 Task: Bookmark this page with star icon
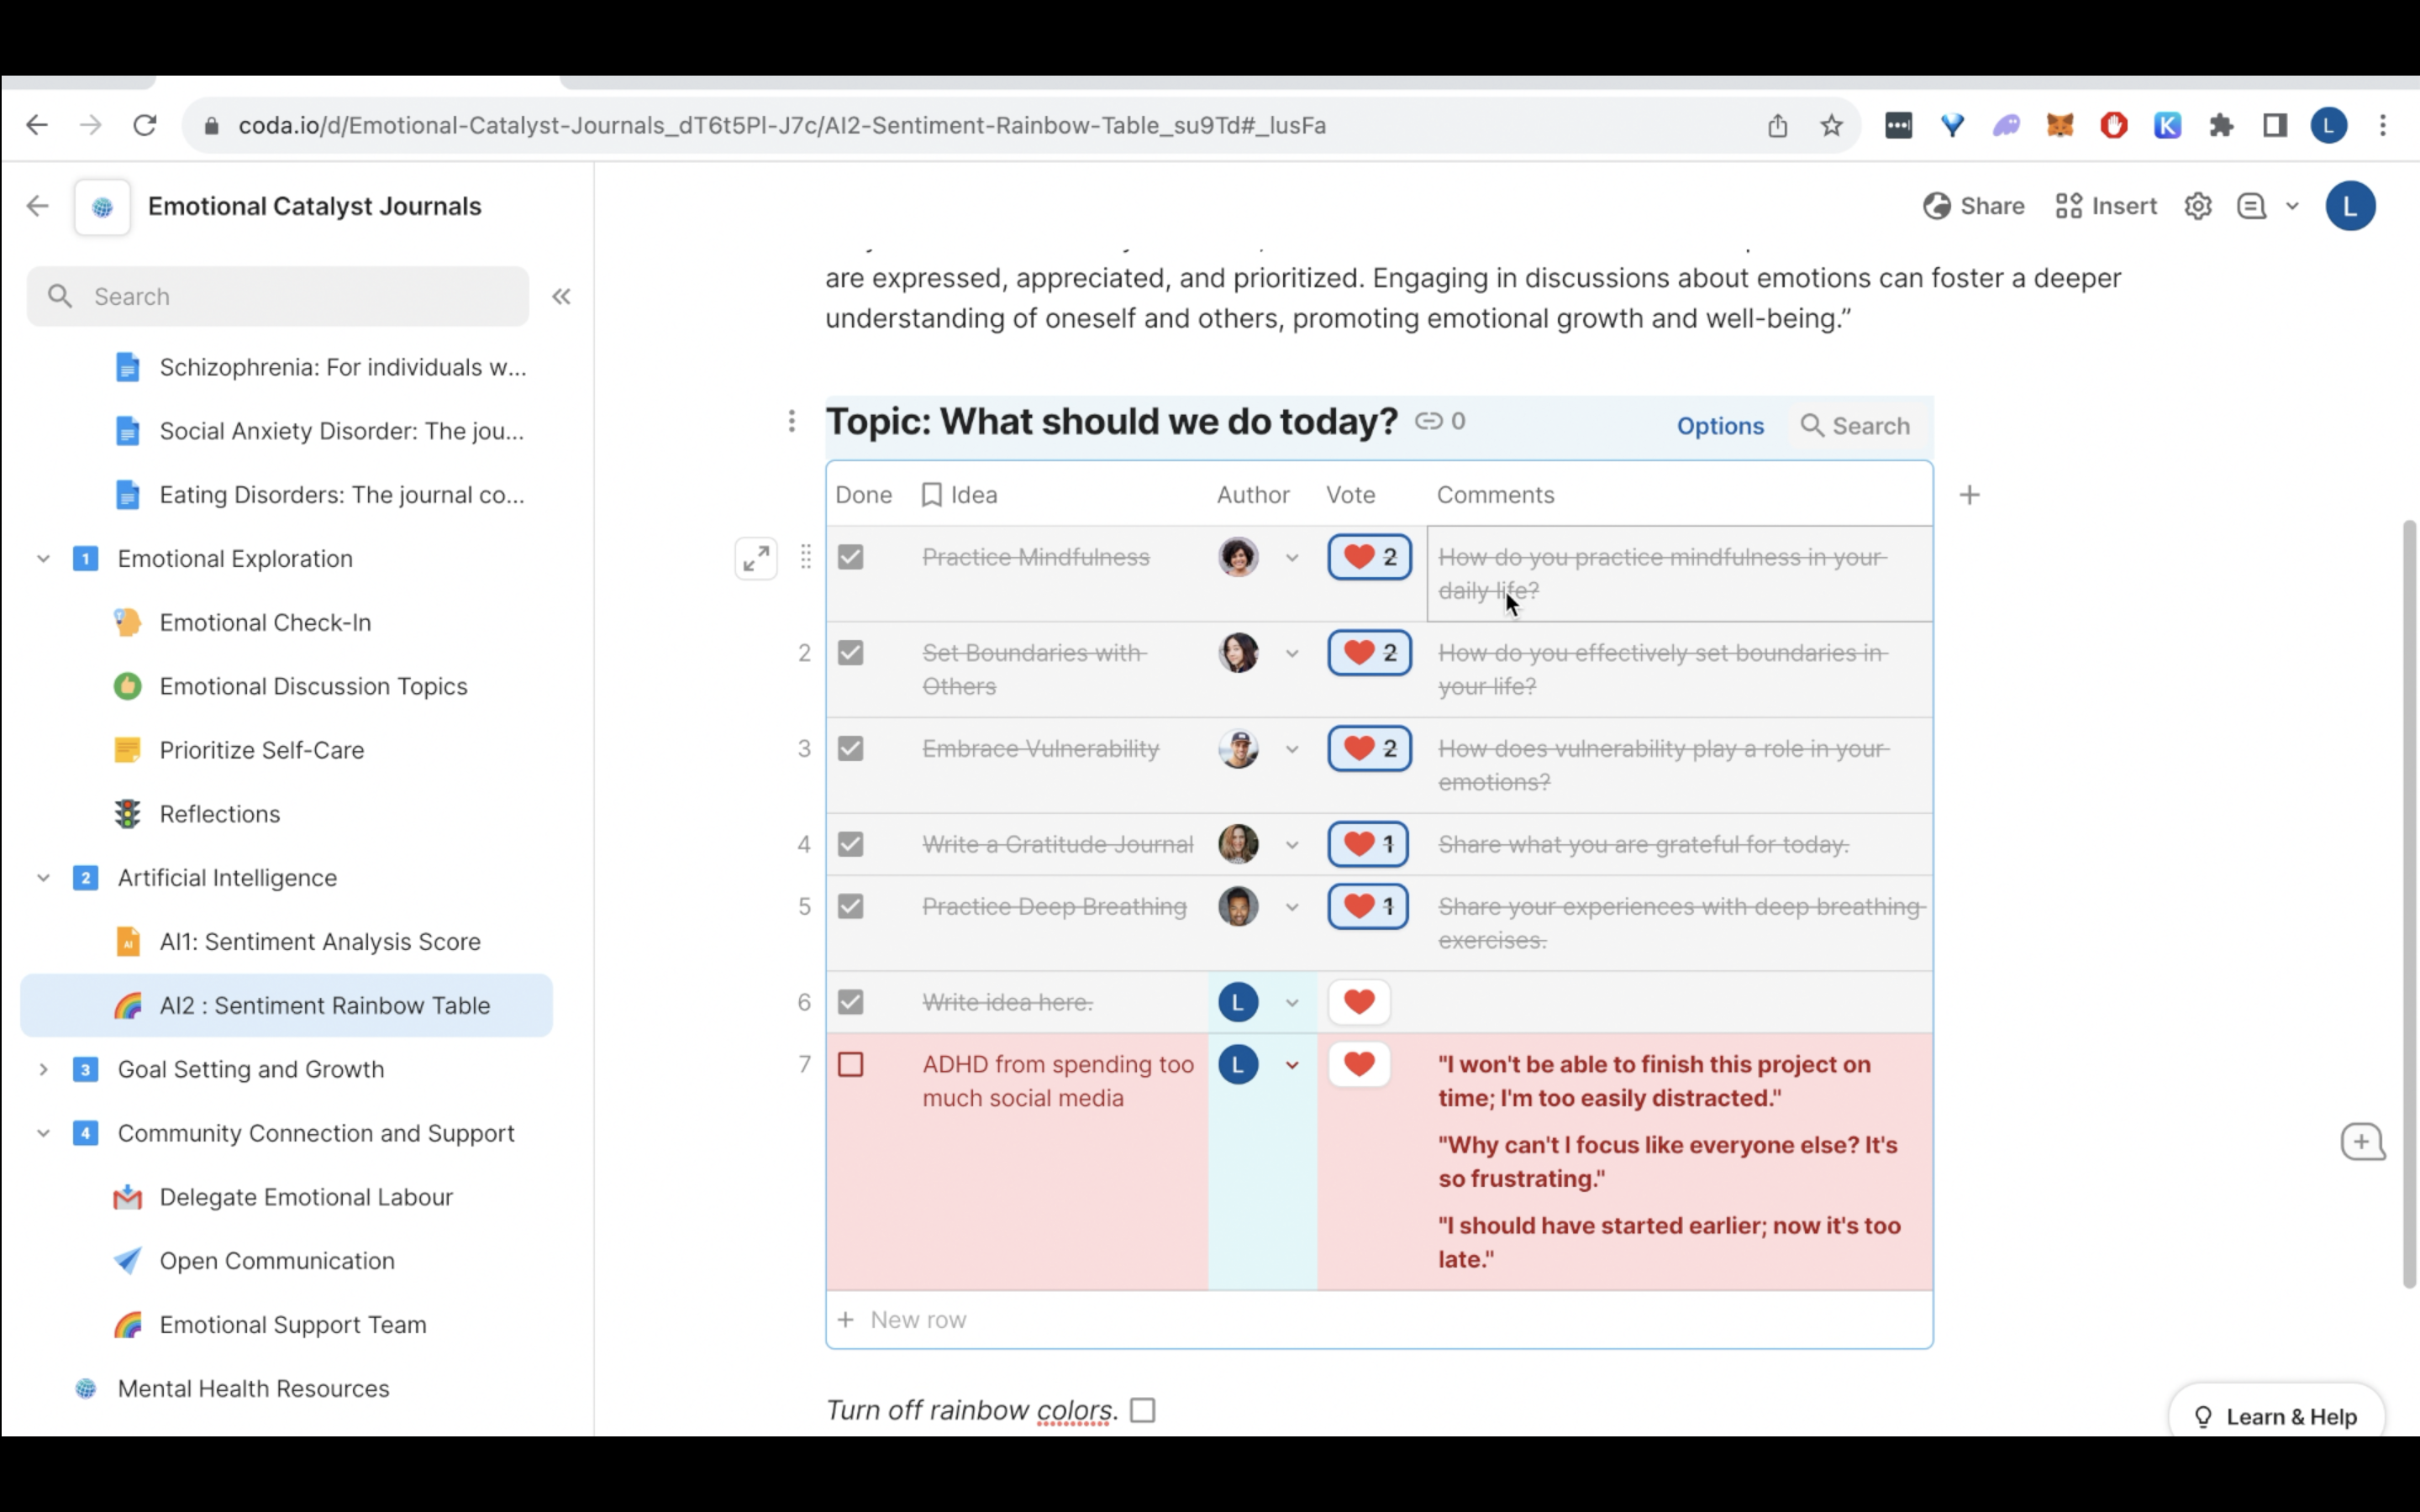[1831, 125]
